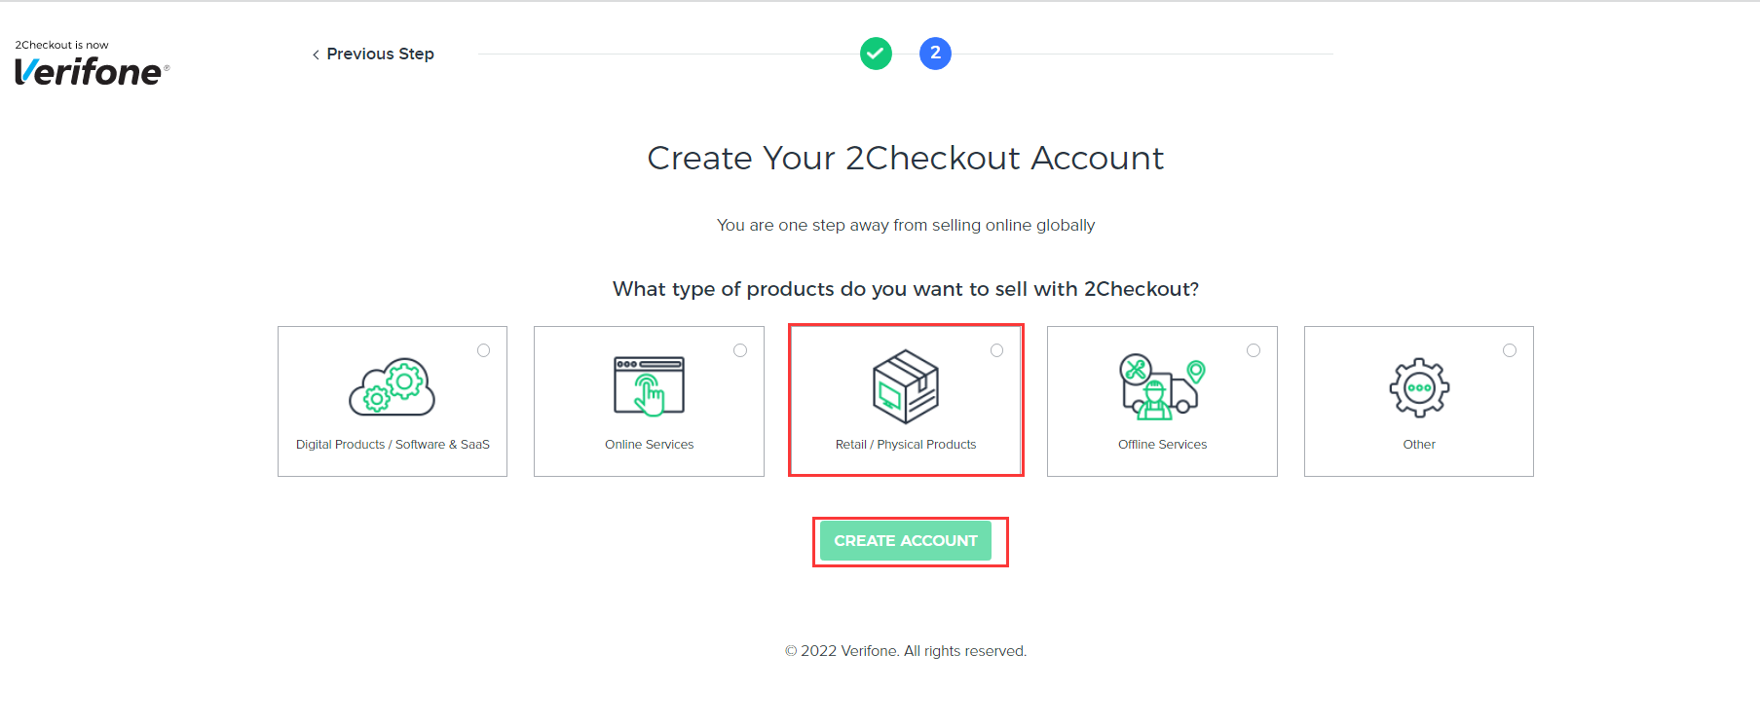This screenshot has width=1760, height=726.
Task: Select the Digital Products / Software & SaaS card
Action: tap(392, 401)
